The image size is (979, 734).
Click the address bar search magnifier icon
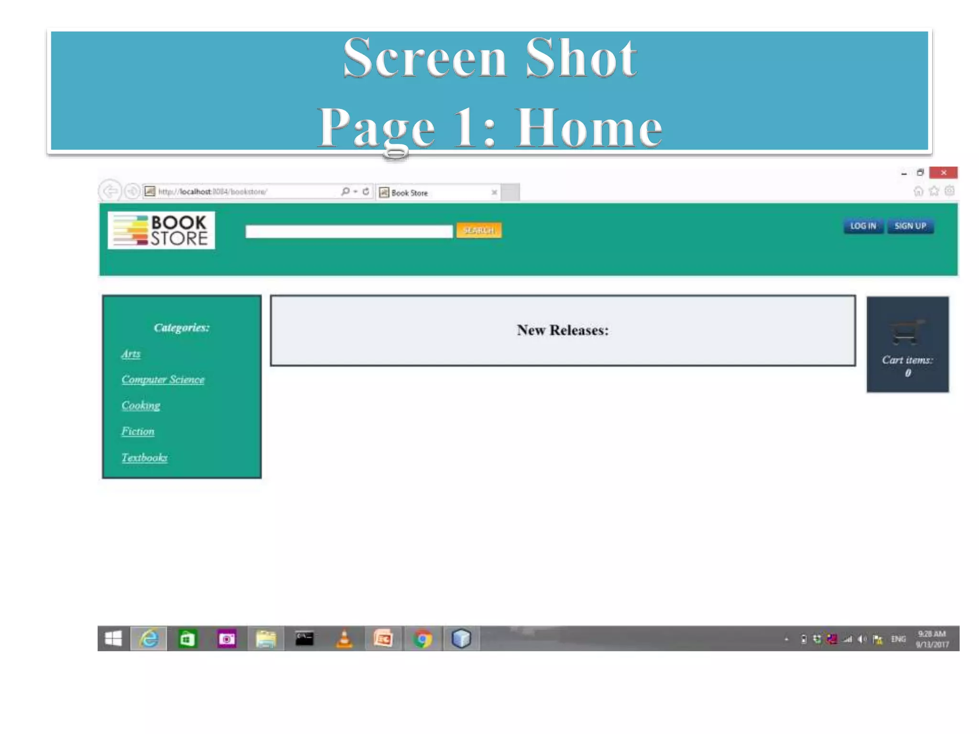[345, 192]
